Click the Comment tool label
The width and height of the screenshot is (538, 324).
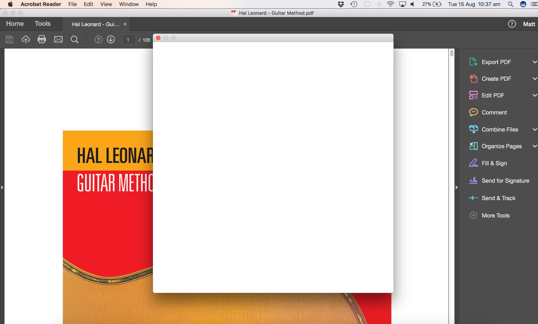pyautogui.click(x=494, y=112)
